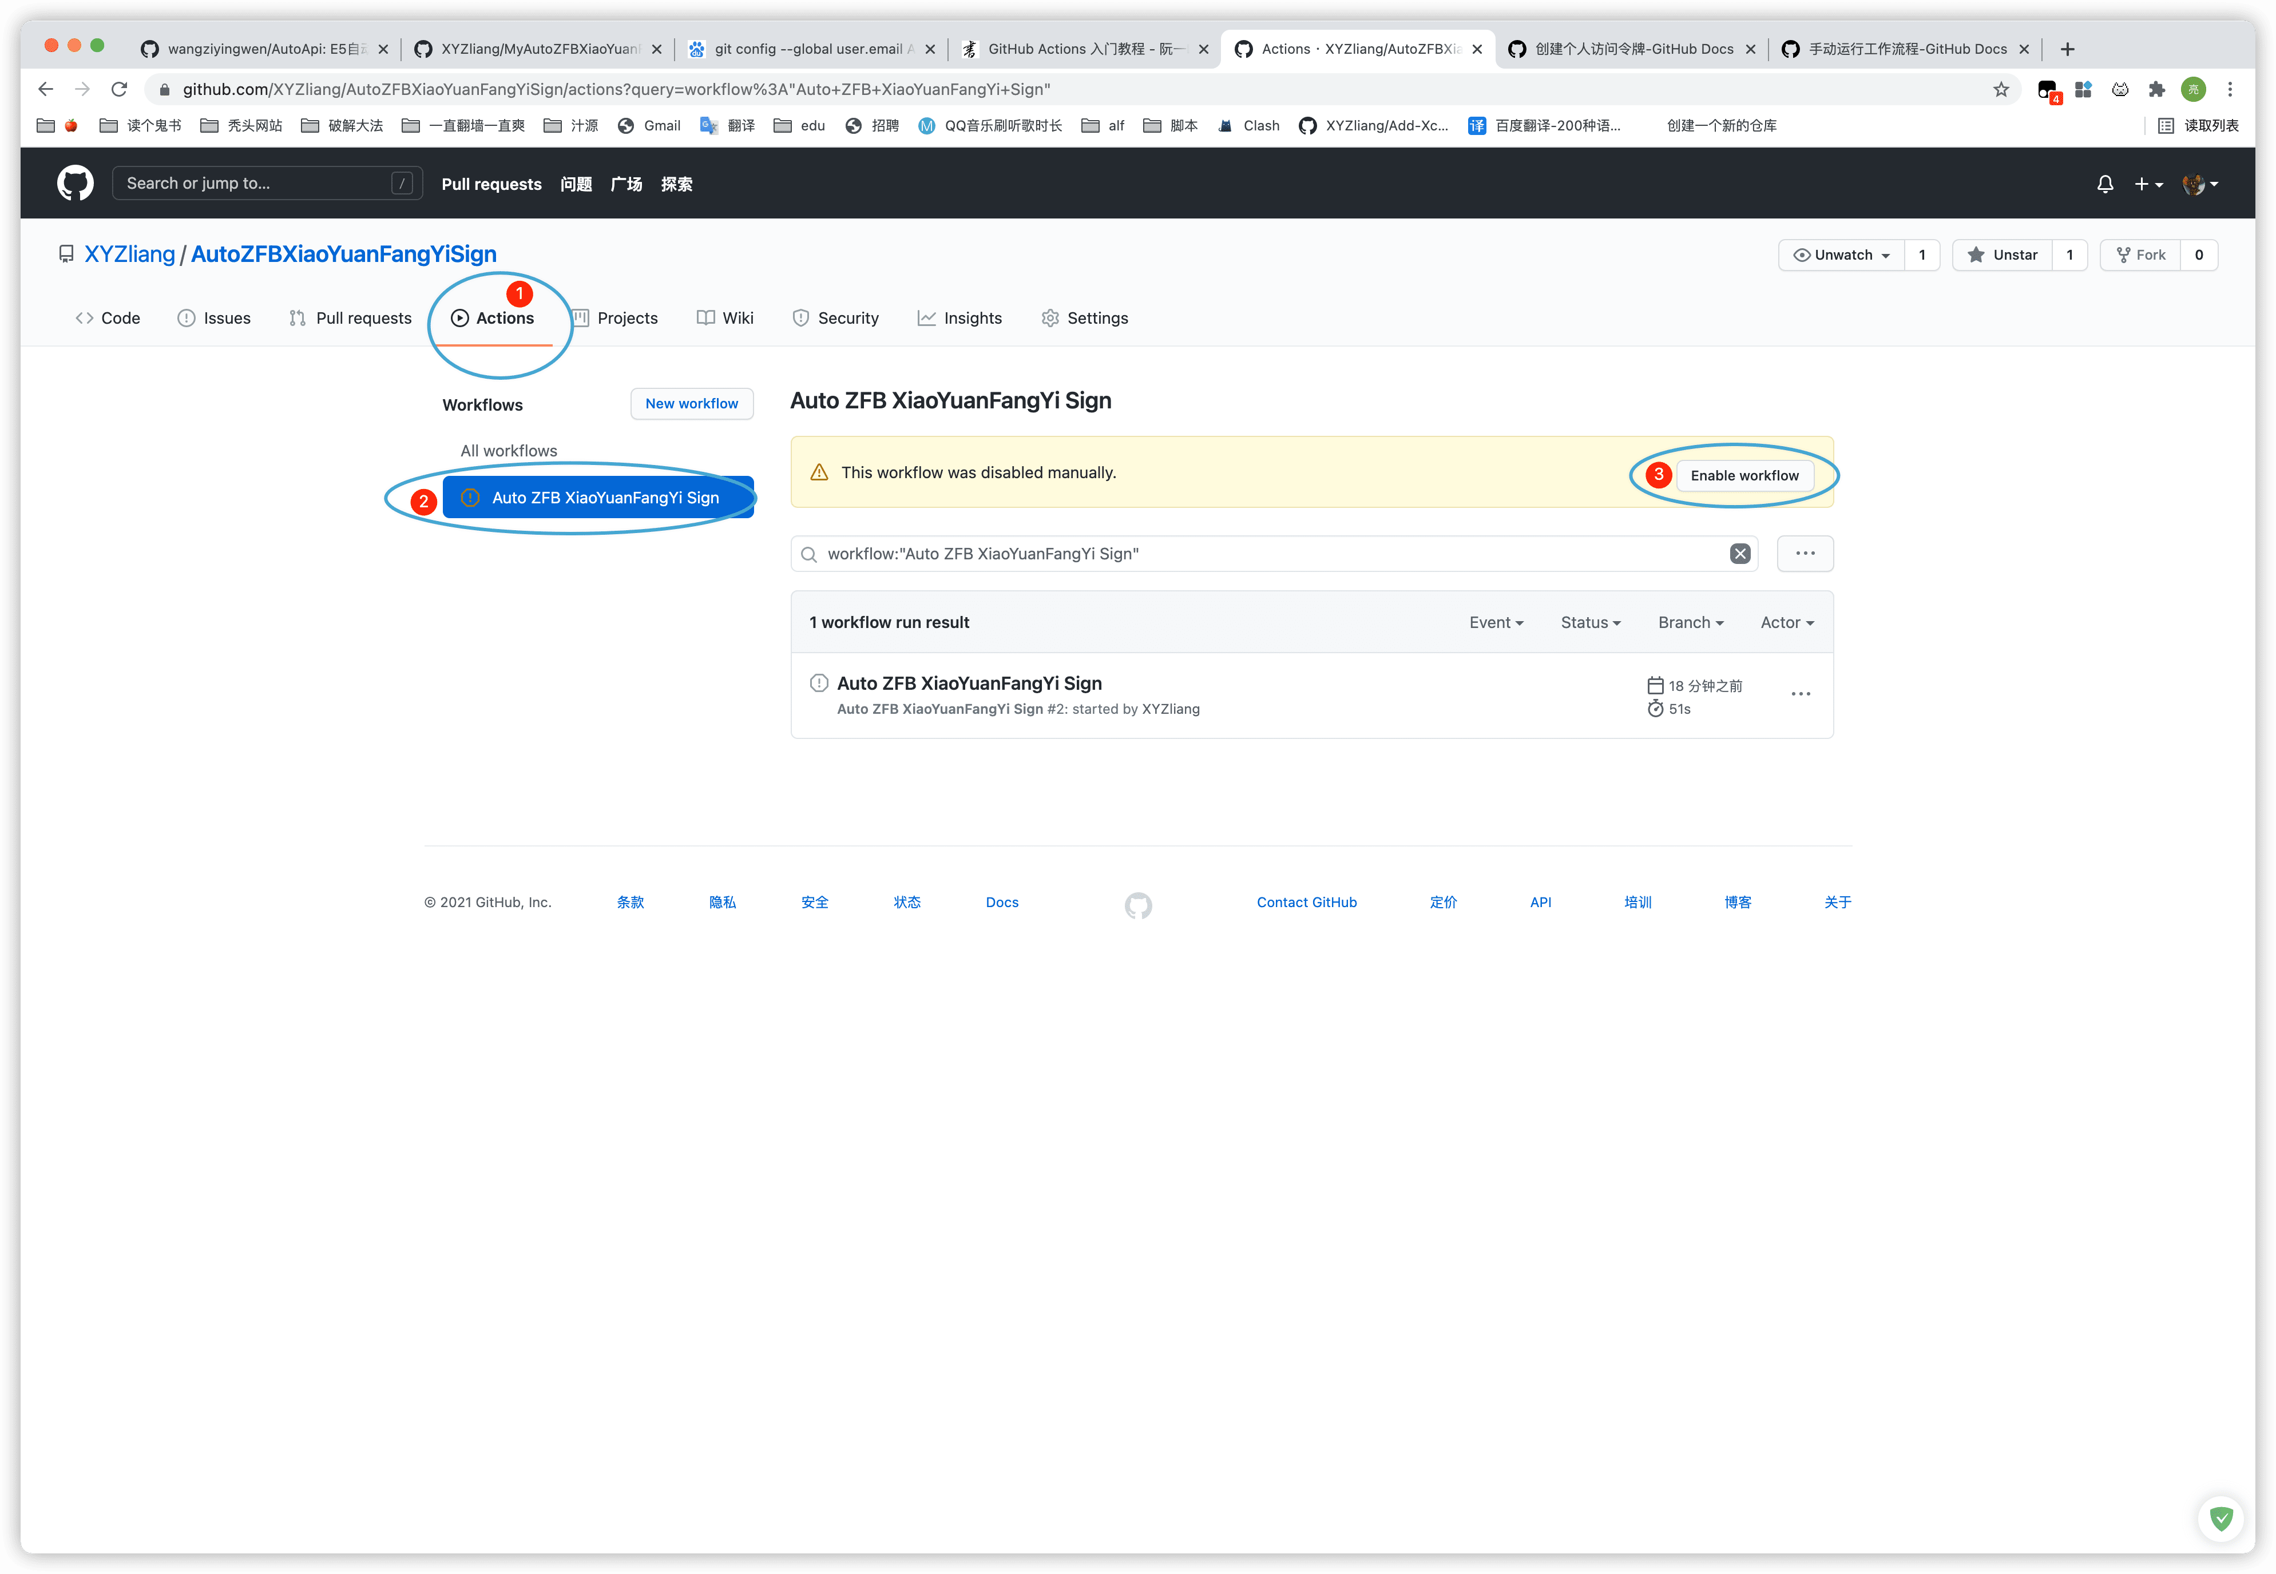Open the Branch filter dropdown
Viewport: 2276px width, 1574px height.
[1690, 623]
